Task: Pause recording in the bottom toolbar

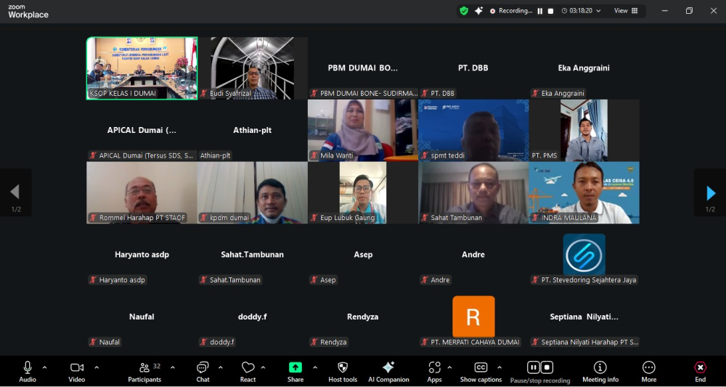Action: pos(534,367)
